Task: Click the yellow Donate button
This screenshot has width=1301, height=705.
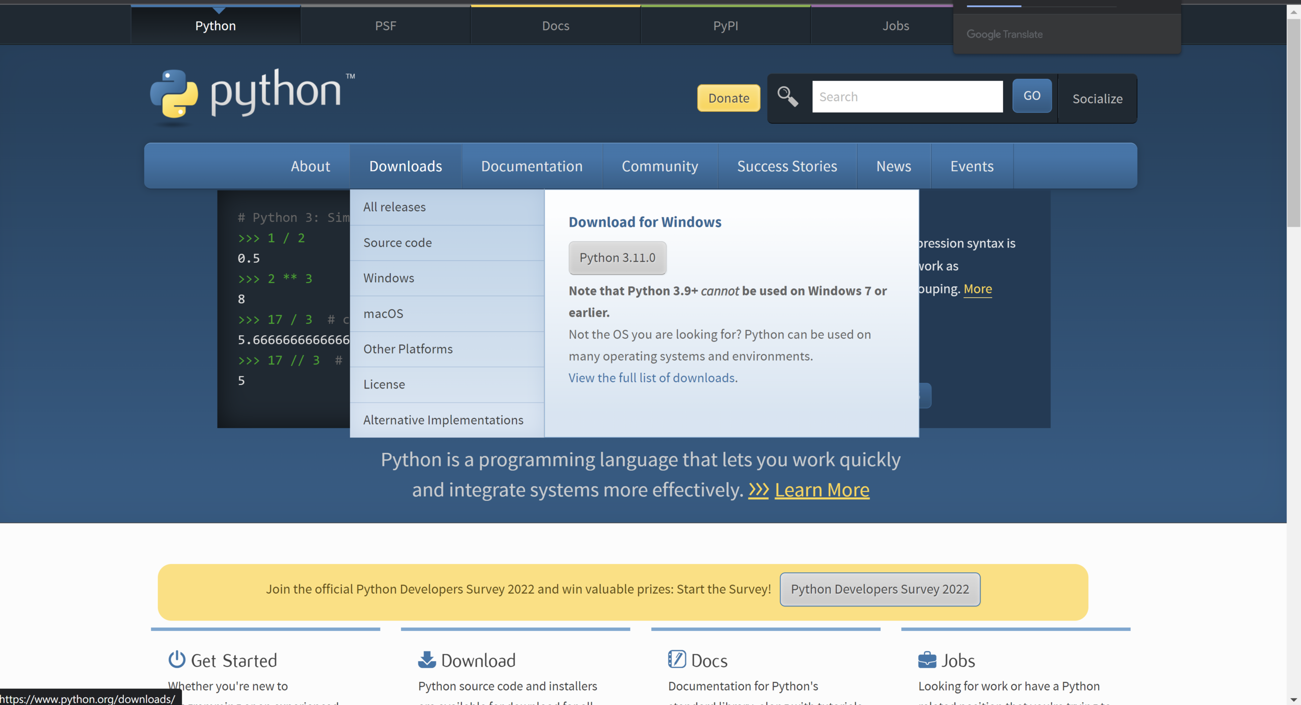Action: click(728, 98)
